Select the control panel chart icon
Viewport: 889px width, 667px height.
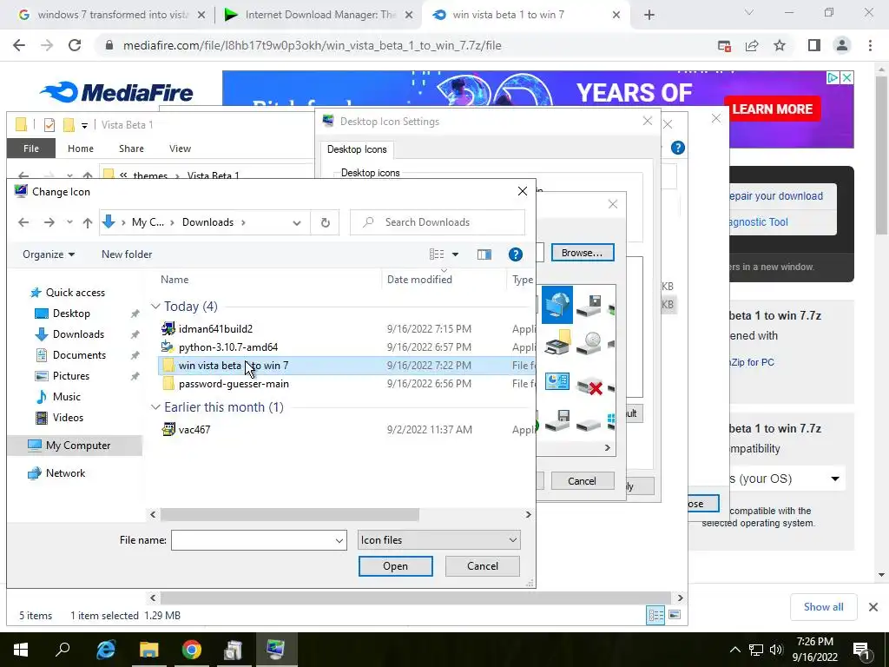pyautogui.click(x=556, y=381)
